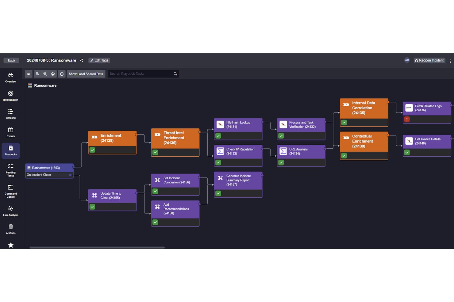Select Contextual Enrichment (24139) node
This screenshot has height=302, width=454.
[x=364, y=146]
